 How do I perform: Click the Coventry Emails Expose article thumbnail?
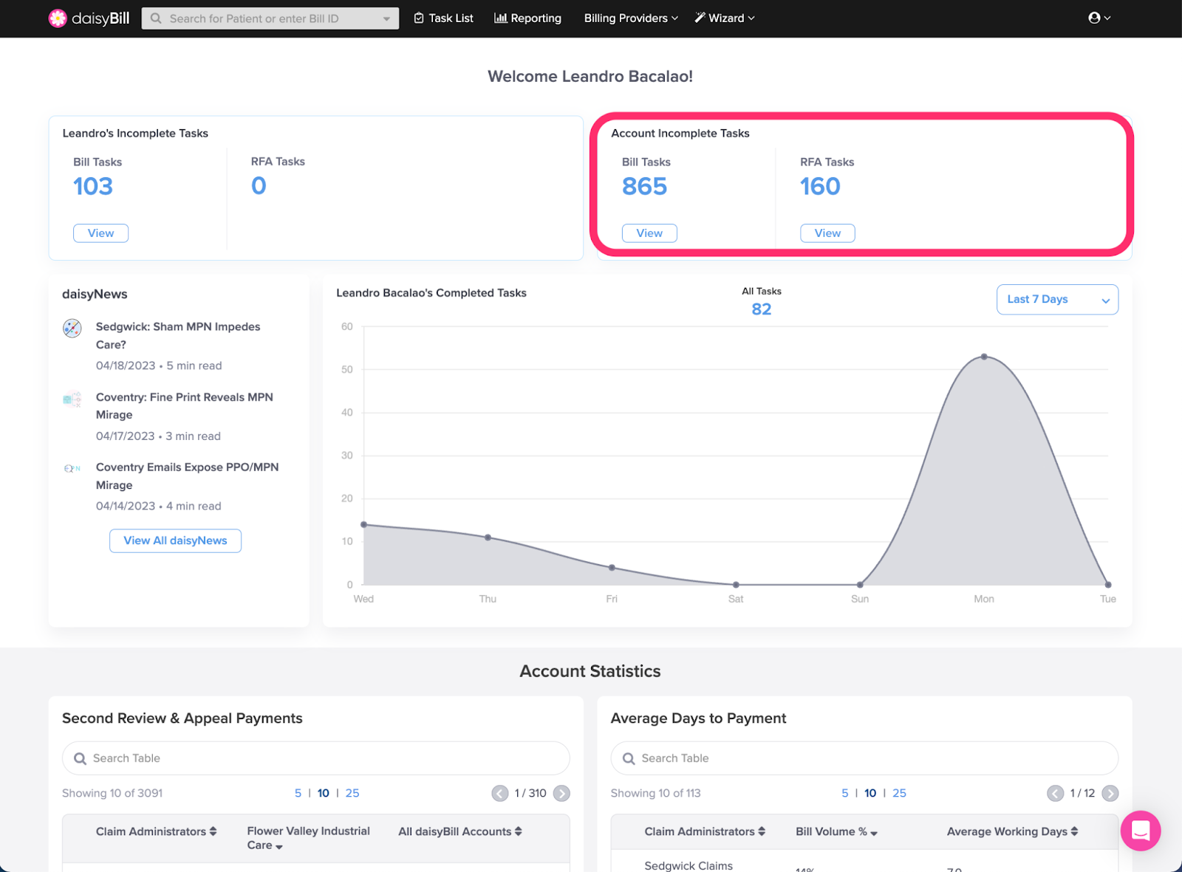point(72,469)
